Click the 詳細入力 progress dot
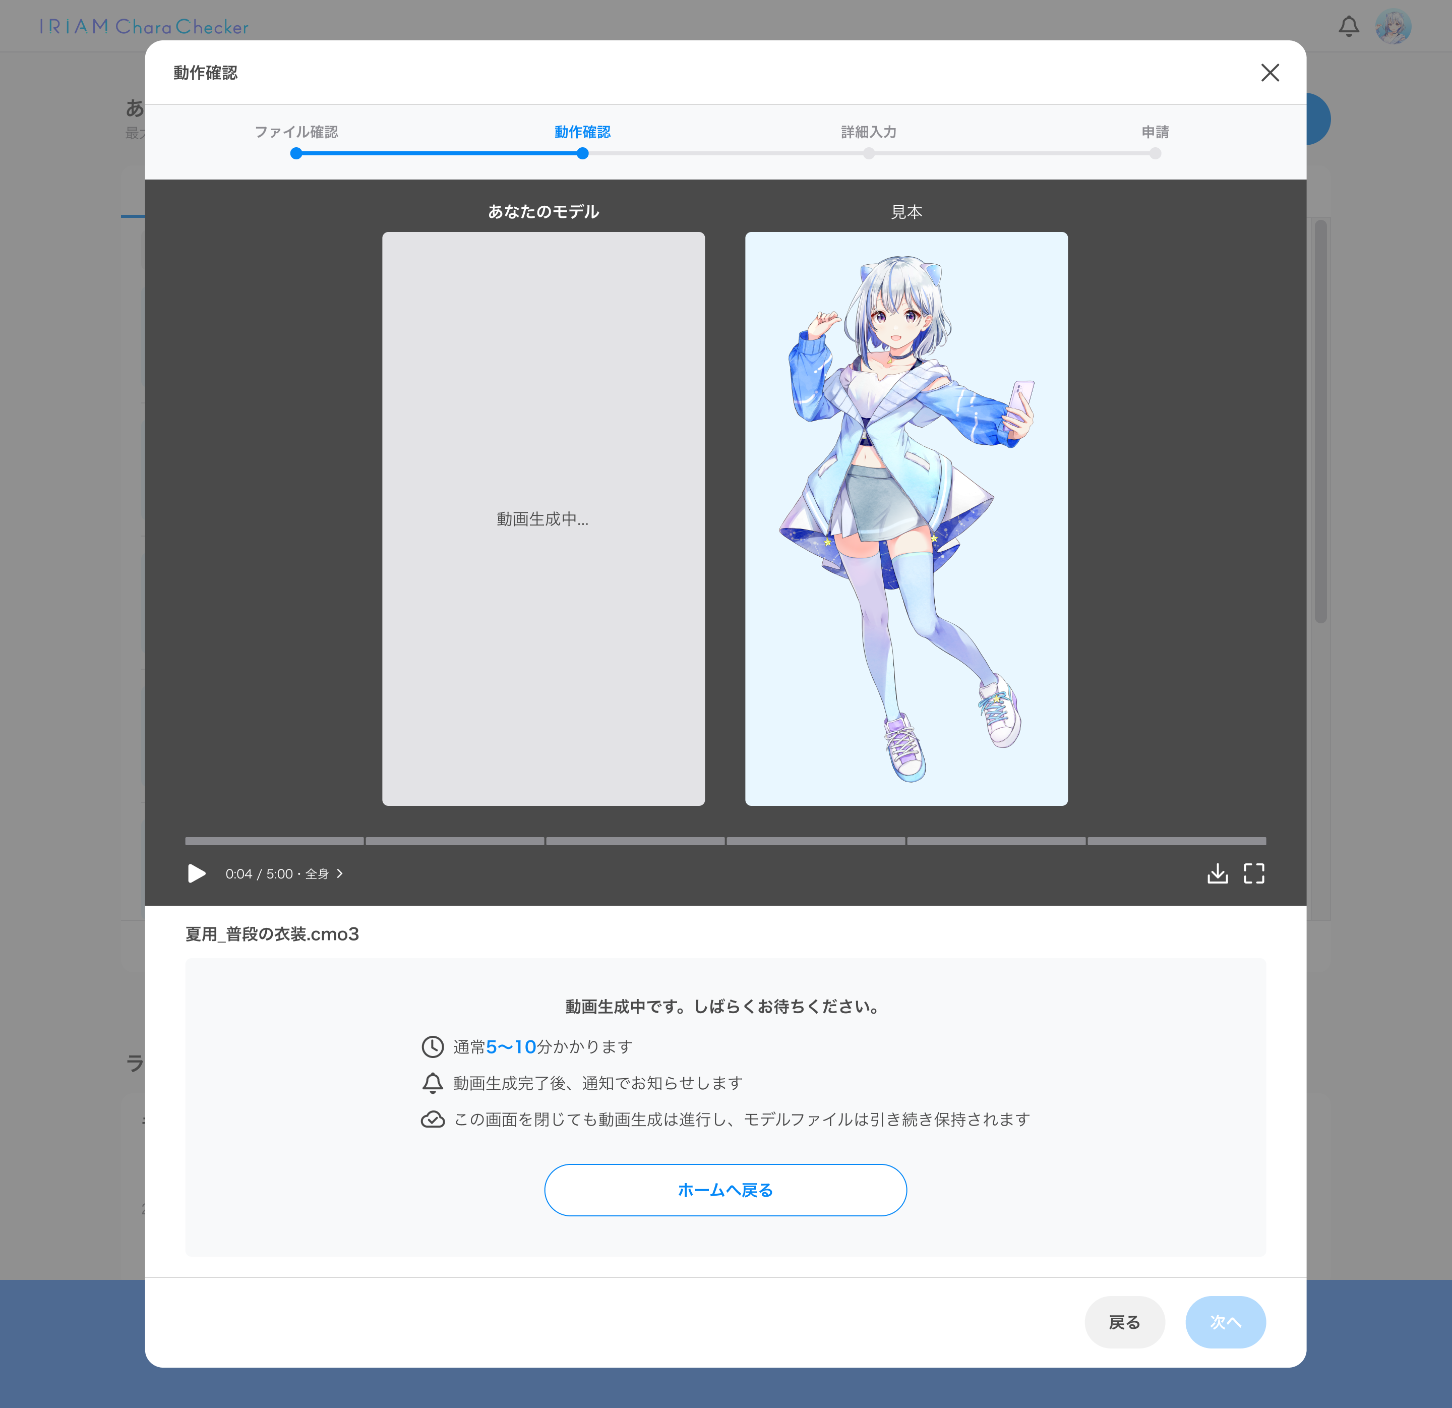The height and width of the screenshot is (1408, 1452). coord(868,153)
